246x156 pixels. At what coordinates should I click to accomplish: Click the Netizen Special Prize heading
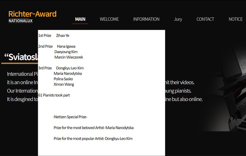pyautogui.click(x=70, y=117)
